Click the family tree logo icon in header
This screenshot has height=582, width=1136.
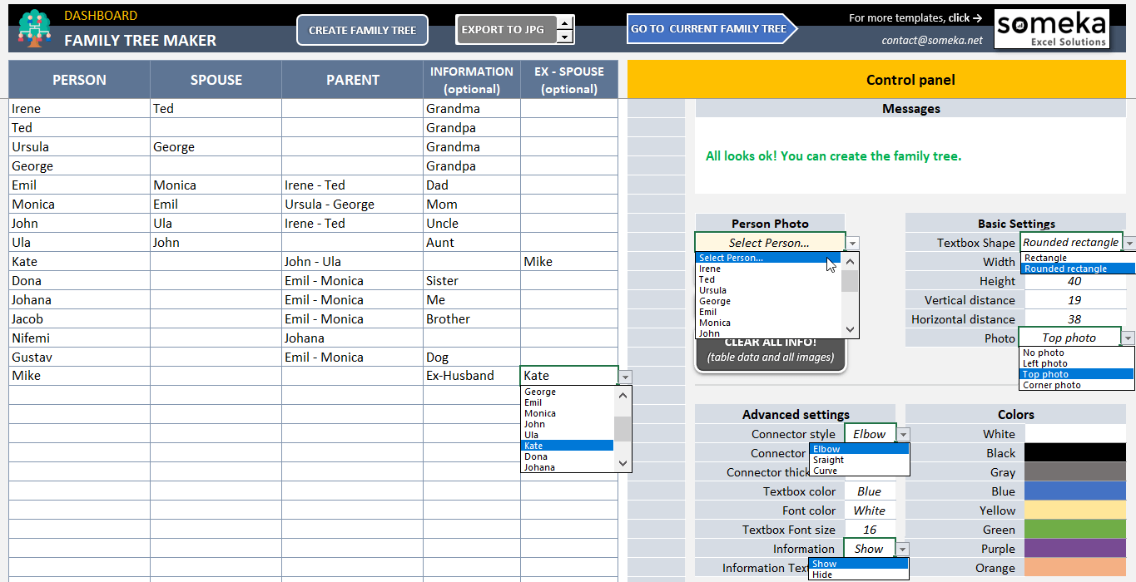33,27
